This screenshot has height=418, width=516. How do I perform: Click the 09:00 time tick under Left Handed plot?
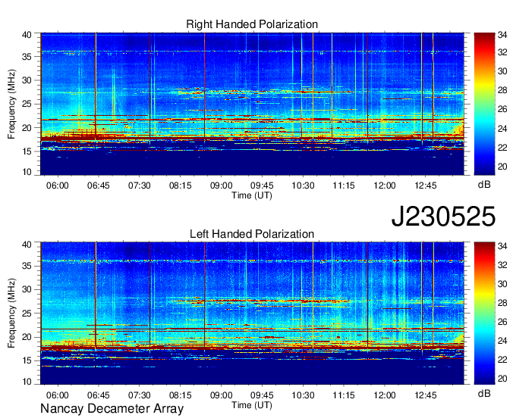[x=221, y=395]
